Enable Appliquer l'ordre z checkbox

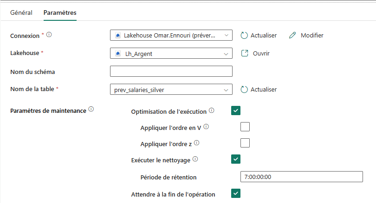point(245,143)
